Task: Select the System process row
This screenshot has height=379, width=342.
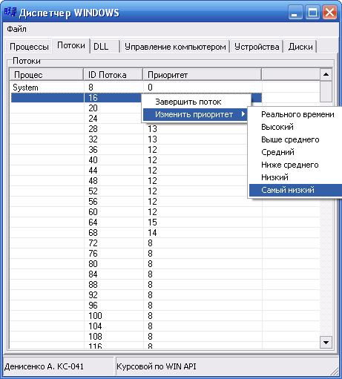Action: (x=136, y=88)
